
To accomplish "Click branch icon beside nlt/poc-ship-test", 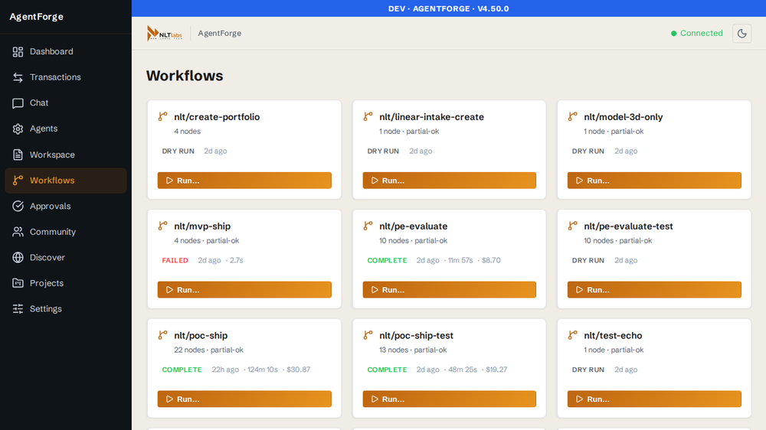I will pos(368,335).
